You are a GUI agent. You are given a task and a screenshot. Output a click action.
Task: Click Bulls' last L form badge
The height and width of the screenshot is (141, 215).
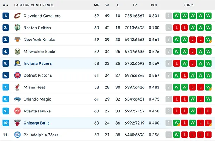tap(209, 123)
